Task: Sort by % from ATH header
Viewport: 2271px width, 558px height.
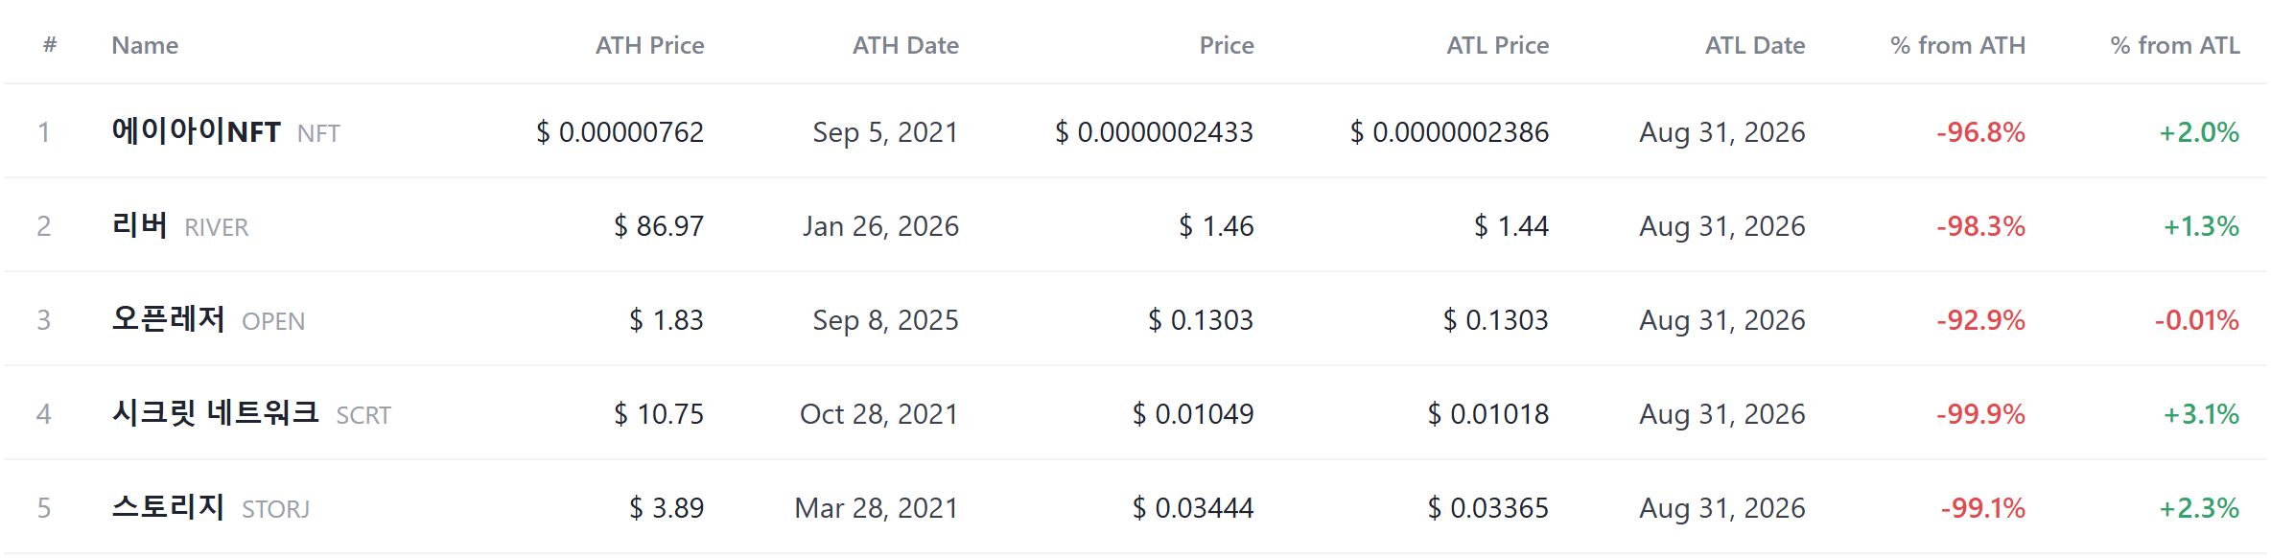Action: 1957,45
